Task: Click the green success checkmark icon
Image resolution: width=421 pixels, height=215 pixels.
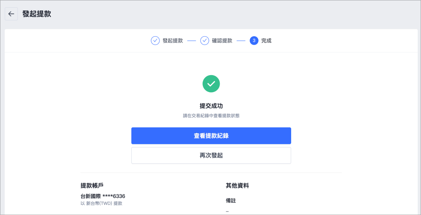Action: (x=211, y=84)
